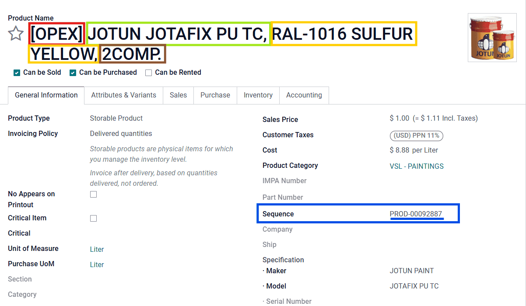The image size is (526, 306).
Task: Switch to the Accounting tab
Action: (x=304, y=95)
